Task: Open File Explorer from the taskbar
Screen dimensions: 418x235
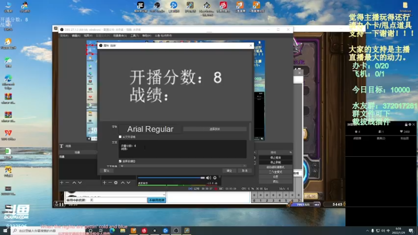Action: (x=123, y=230)
